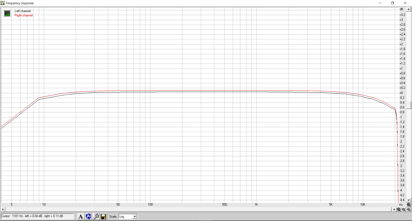Open the Frequency response window icon menu
This screenshot has height=221, width=412.
[x=3, y=3]
